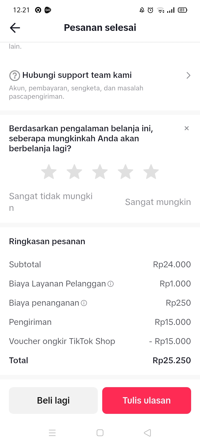Select the second rating star
The image size is (200, 445).
tap(74, 172)
